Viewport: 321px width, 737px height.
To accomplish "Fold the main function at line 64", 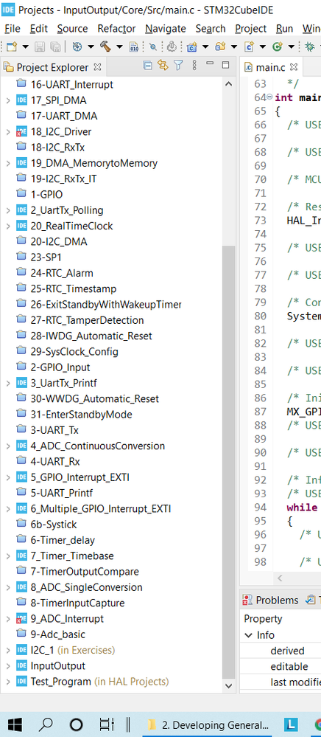I will coord(269,97).
